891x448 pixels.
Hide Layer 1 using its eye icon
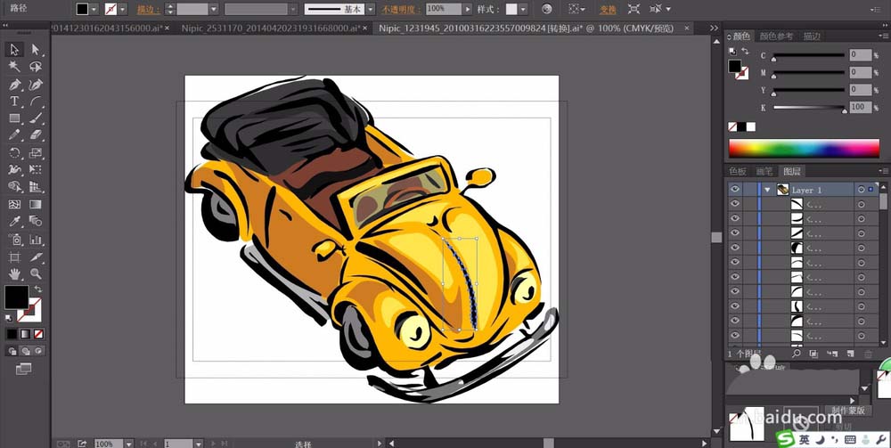[x=735, y=190]
